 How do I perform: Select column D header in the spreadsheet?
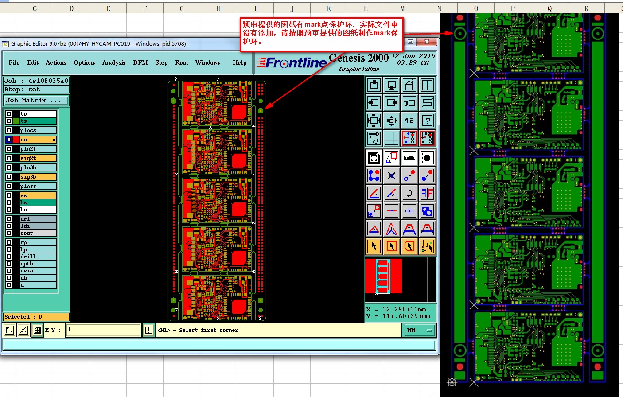point(71,8)
